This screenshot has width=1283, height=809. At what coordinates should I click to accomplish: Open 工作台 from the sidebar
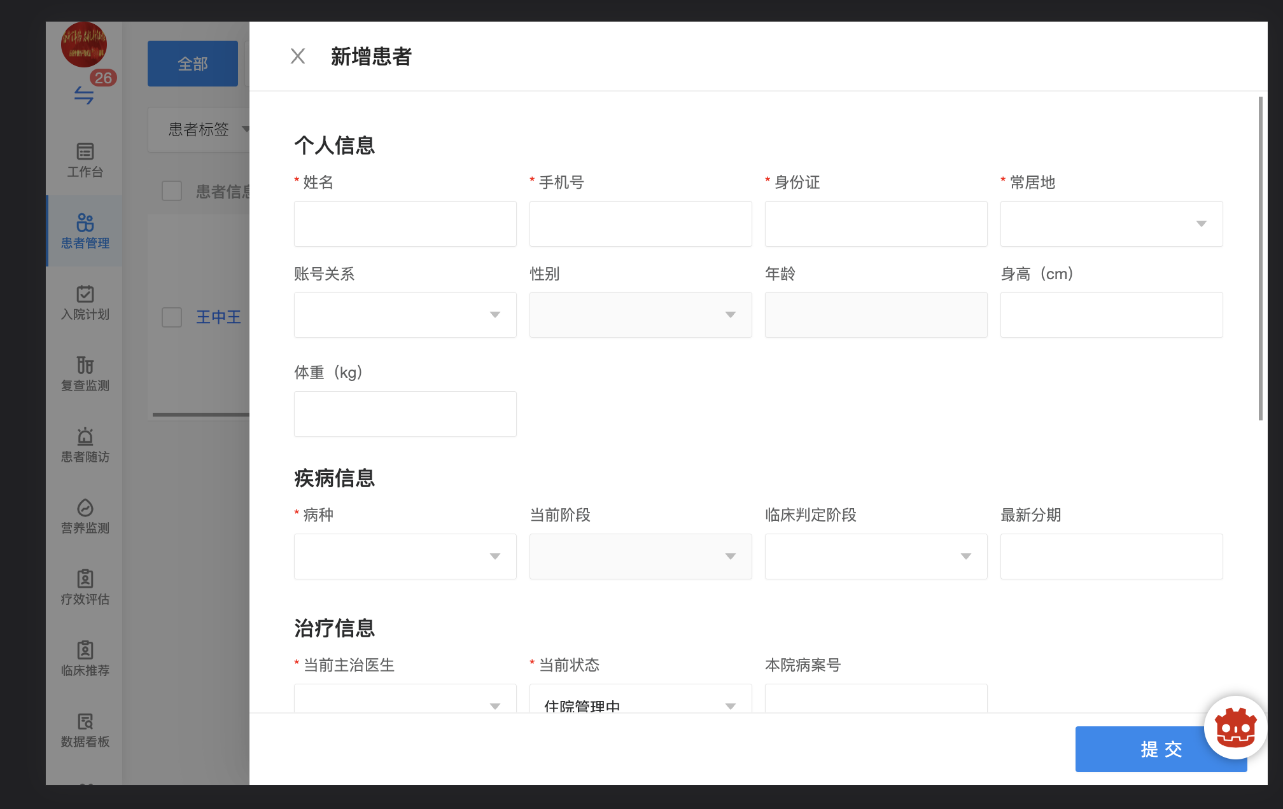pyautogui.click(x=85, y=160)
